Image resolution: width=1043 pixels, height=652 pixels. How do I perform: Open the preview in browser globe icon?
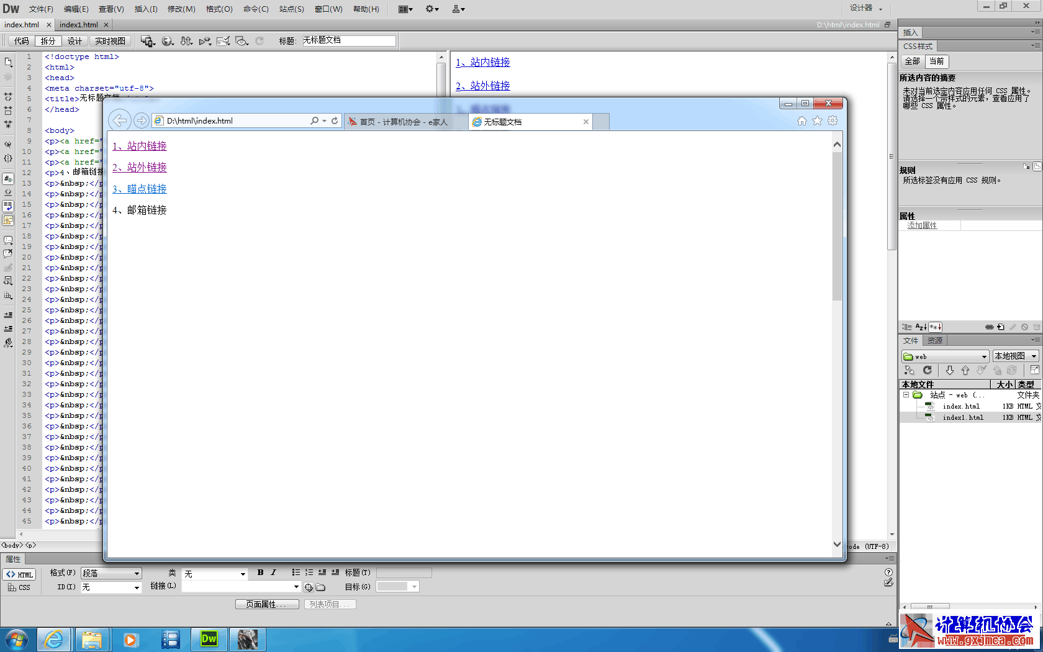pyautogui.click(x=168, y=41)
